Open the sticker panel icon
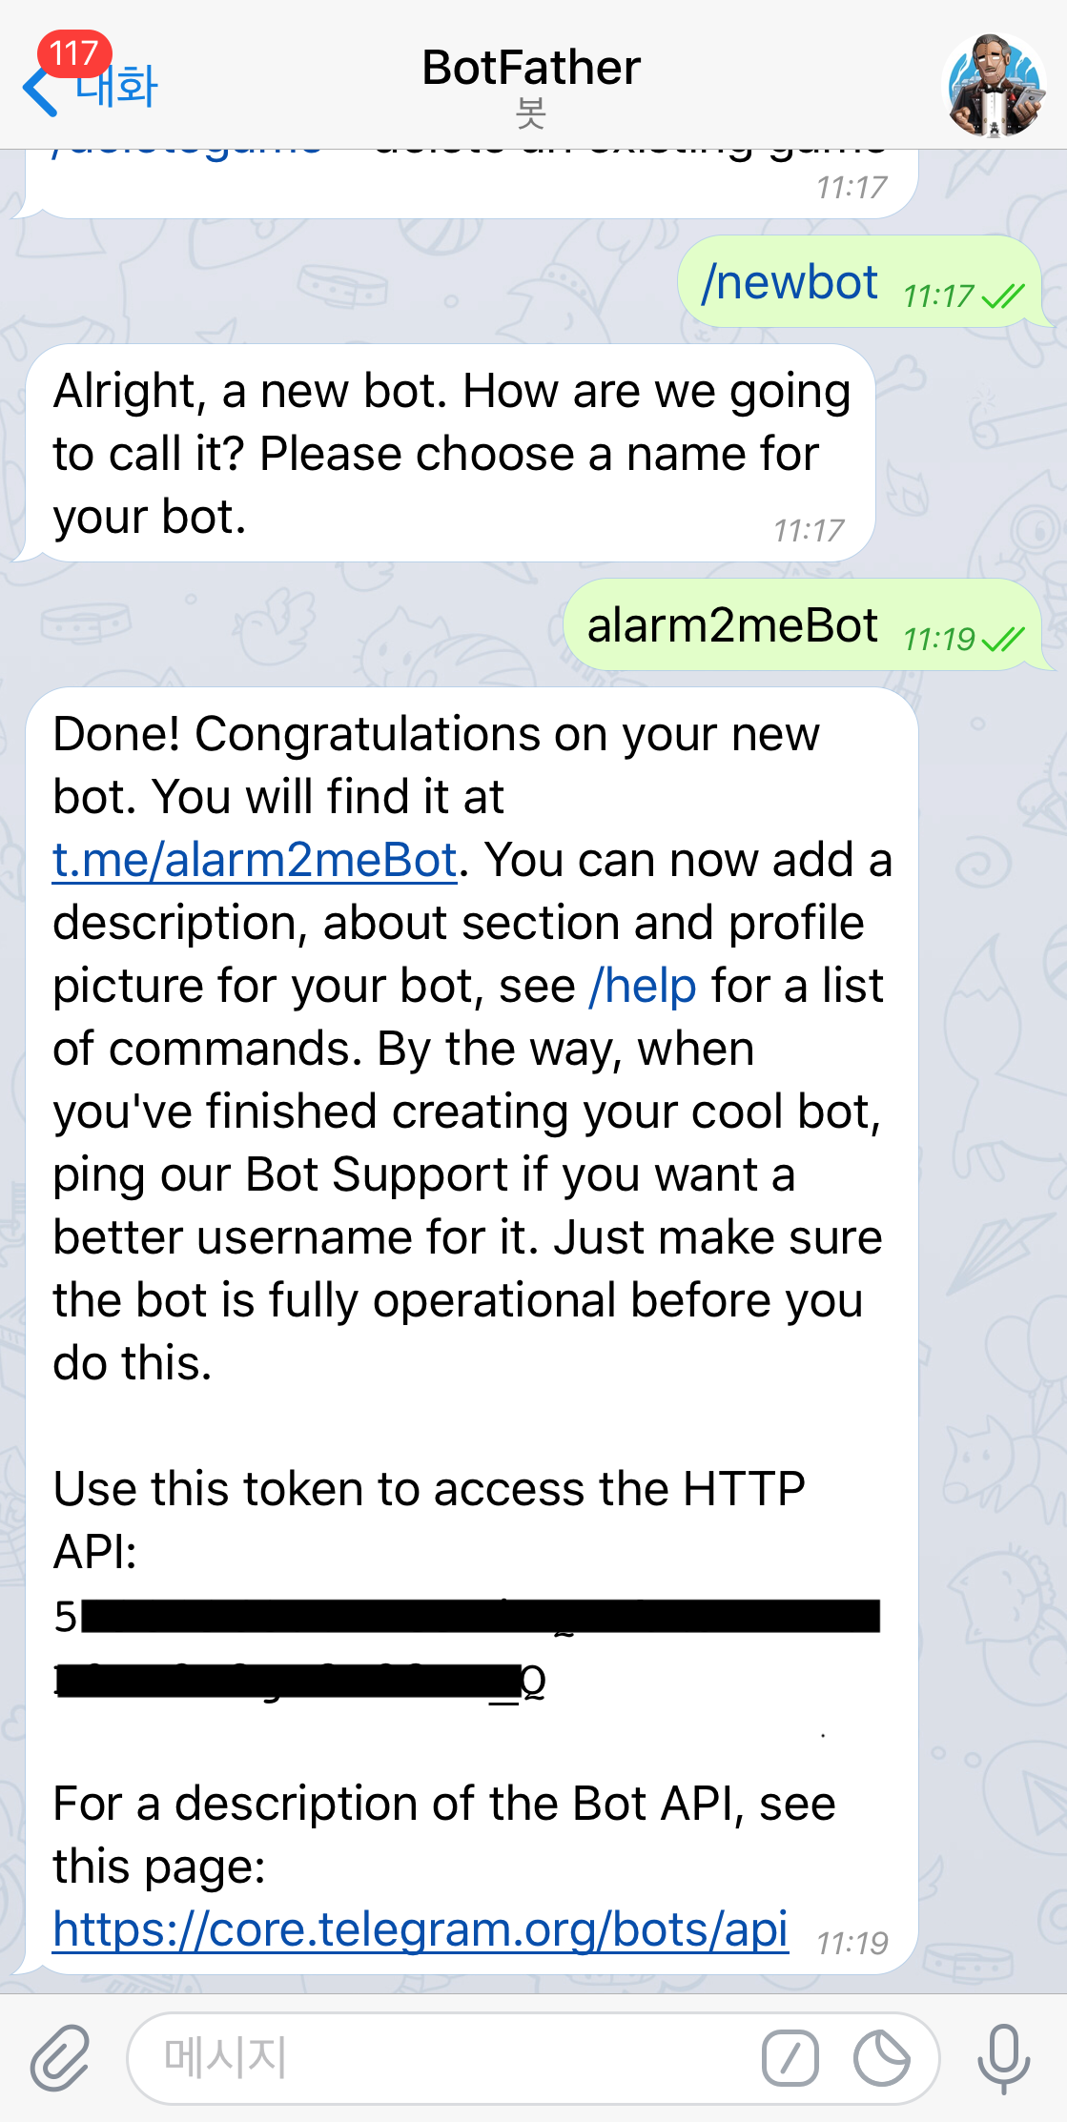Image resolution: width=1067 pixels, height=2122 pixels. (881, 2058)
